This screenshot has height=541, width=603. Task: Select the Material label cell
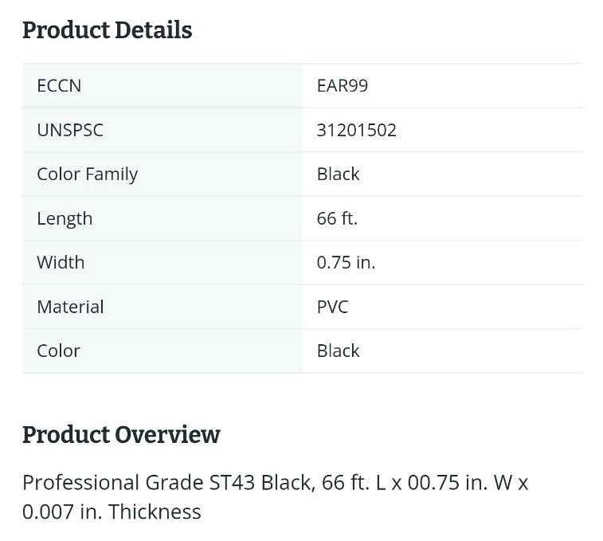point(162,307)
